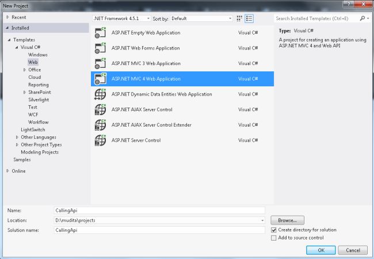Expand the Other Languages node
The height and width of the screenshot is (259, 374).
[x=17, y=137]
